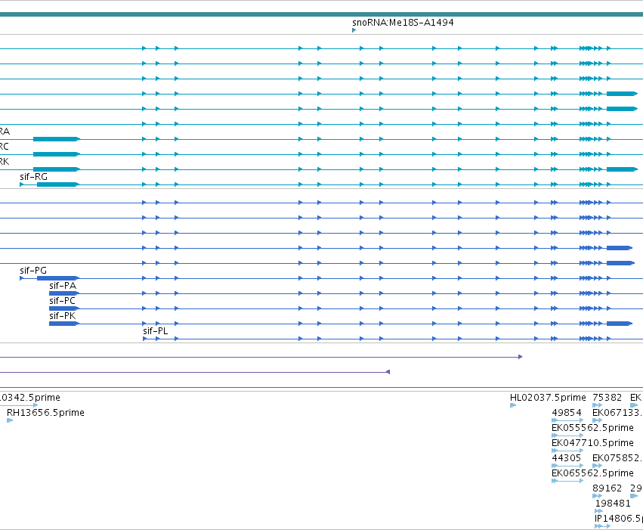Select the glyph beneath the 75382 label
643x530 pixels.
pos(598,405)
